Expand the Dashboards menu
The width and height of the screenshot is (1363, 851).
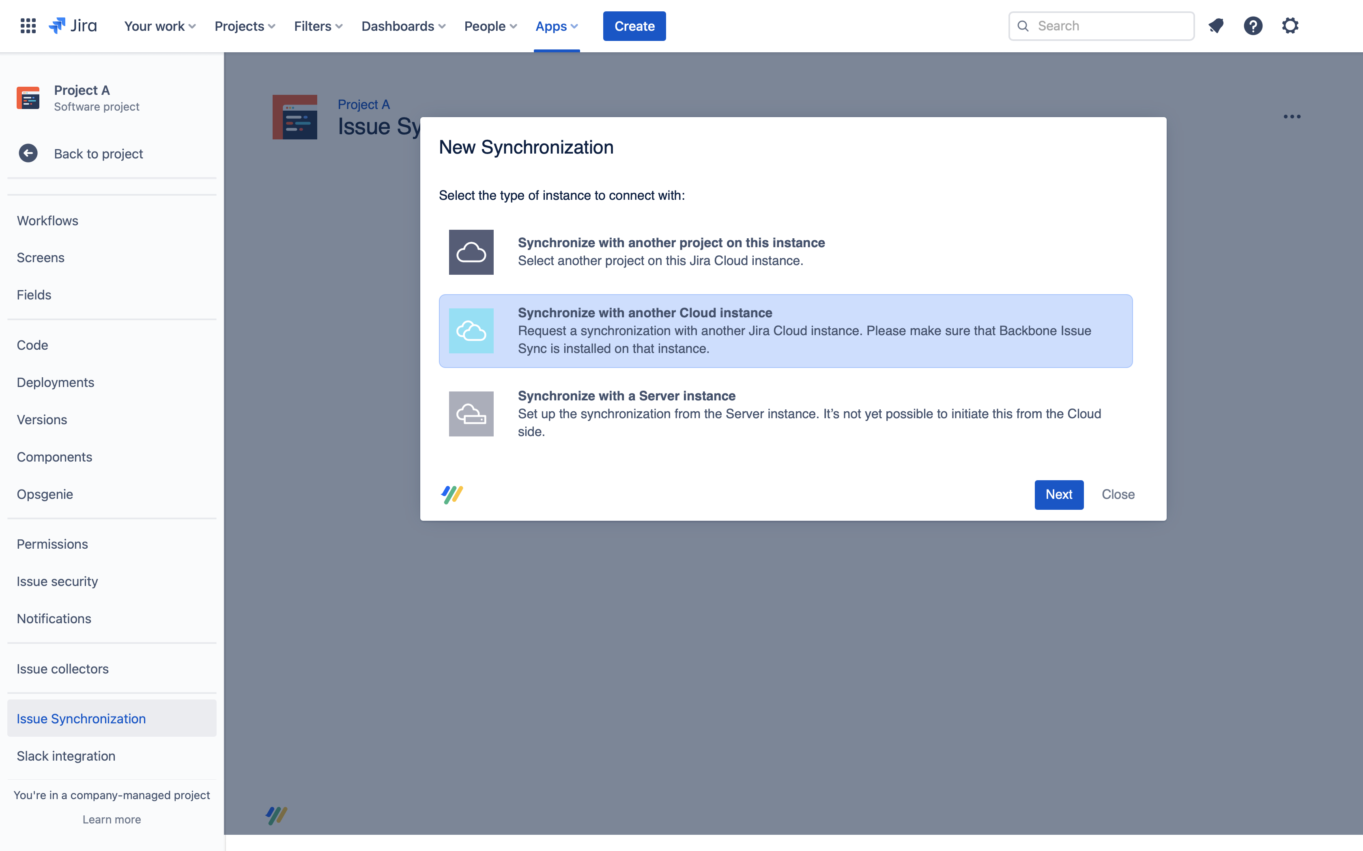403,26
